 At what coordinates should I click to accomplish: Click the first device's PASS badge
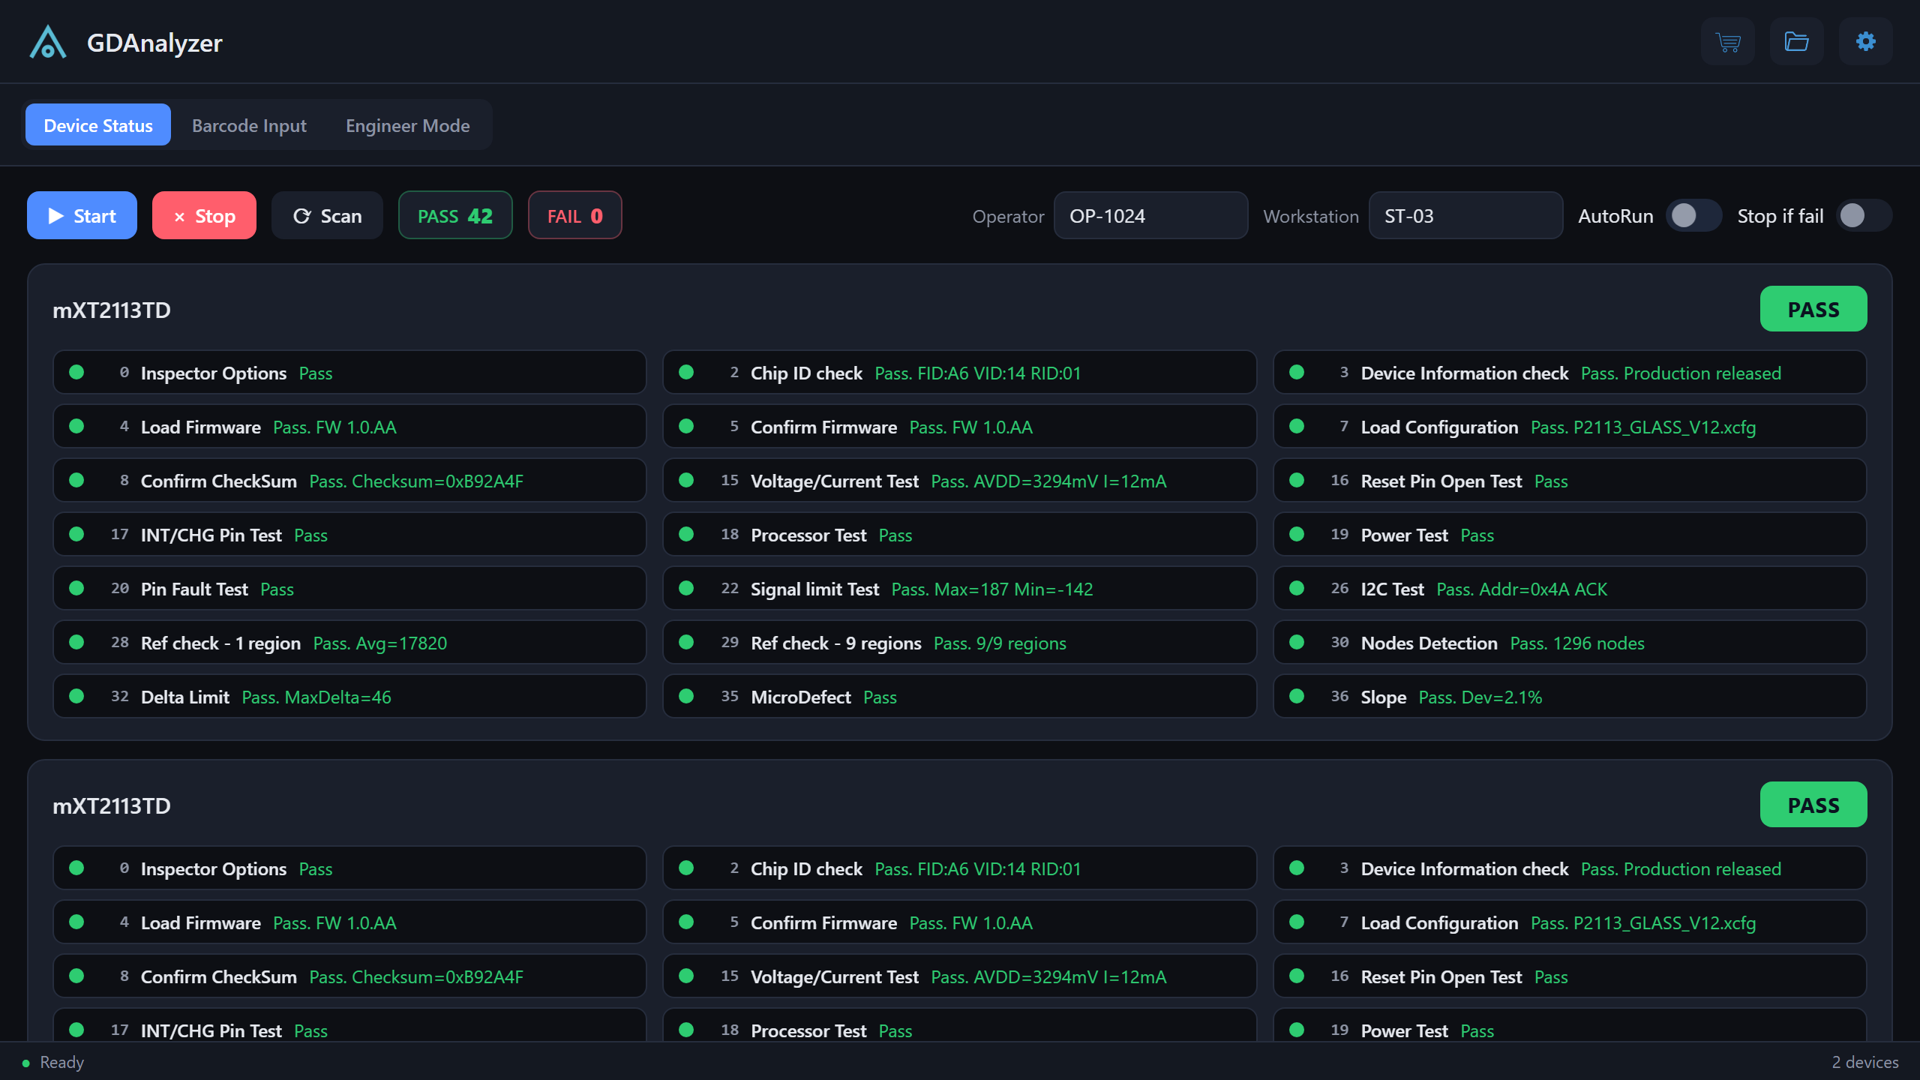click(1813, 309)
